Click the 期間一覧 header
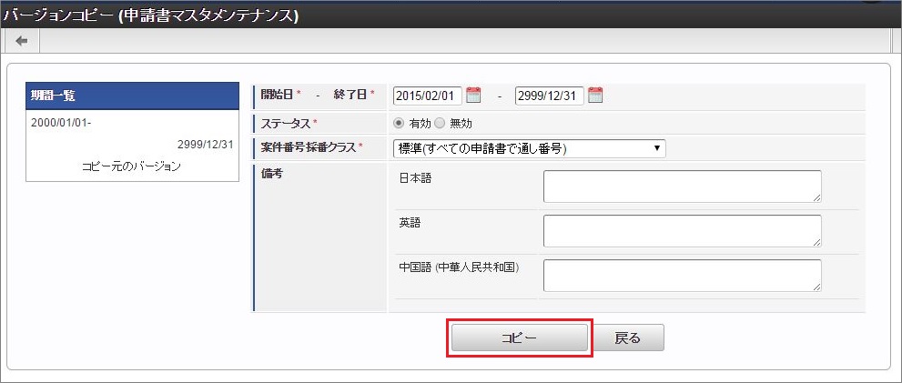The image size is (902, 383). pos(132,96)
